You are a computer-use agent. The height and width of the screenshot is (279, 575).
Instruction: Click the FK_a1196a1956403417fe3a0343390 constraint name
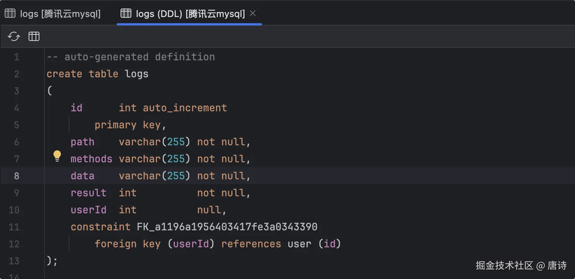tap(227, 227)
